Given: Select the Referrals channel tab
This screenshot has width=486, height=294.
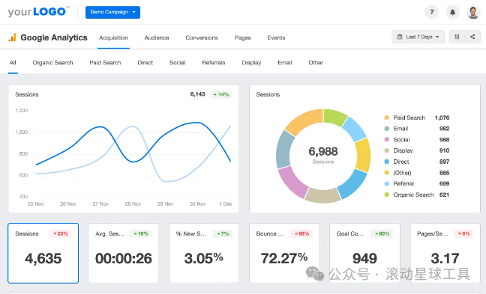Looking at the screenshot, I should tap(214, 63).
